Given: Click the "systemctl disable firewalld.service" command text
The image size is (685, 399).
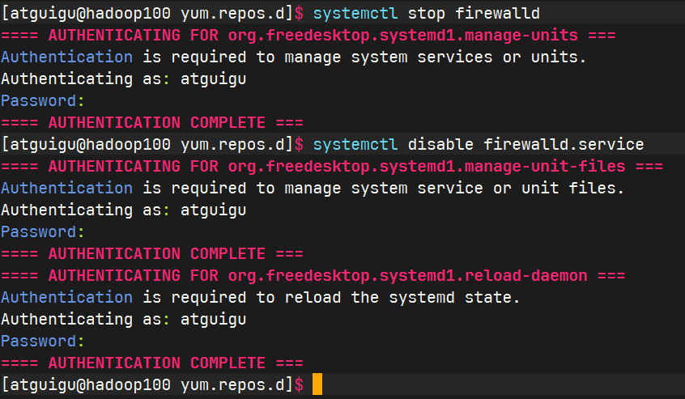Looking at the screenshot, I should pyautogui.click(x=478, y=145).
